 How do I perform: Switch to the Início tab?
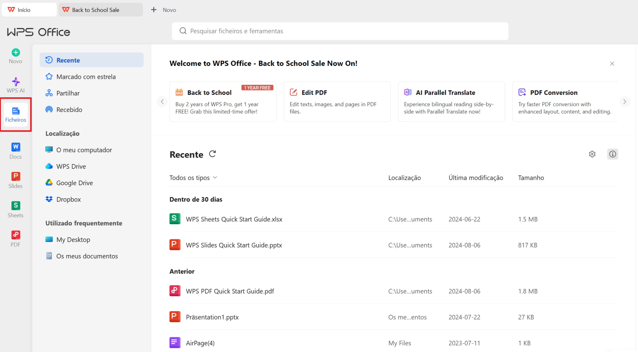point(29,10)
